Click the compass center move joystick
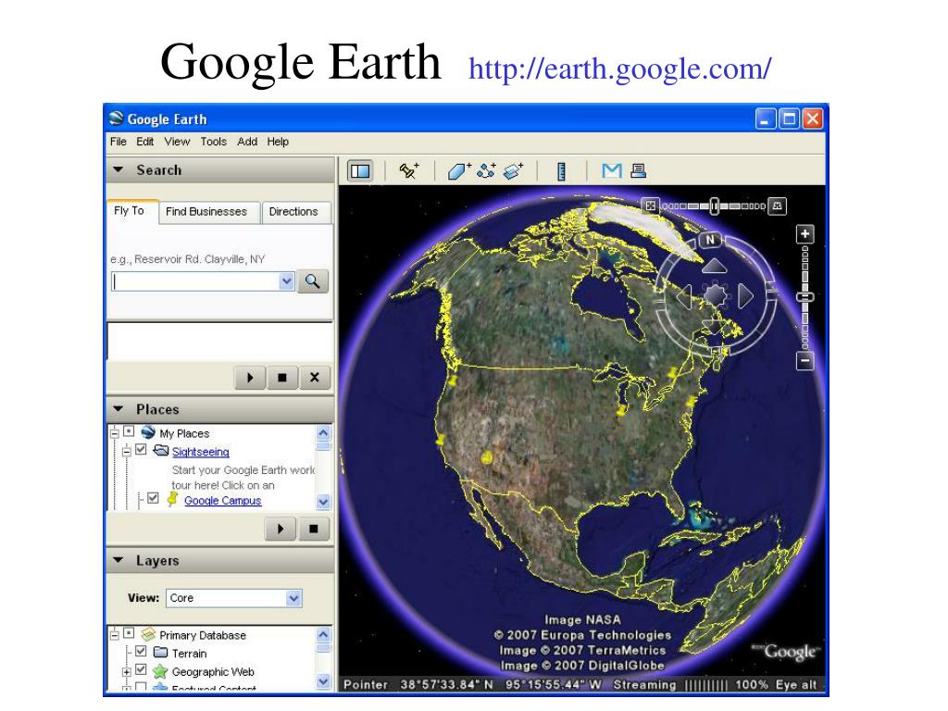 click(716, 295)
